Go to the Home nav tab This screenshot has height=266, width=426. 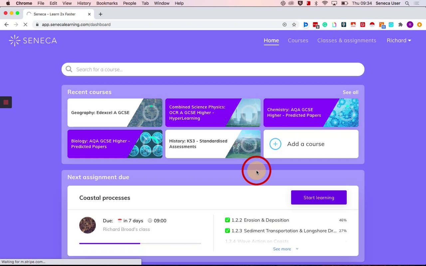tap(271, 41)
